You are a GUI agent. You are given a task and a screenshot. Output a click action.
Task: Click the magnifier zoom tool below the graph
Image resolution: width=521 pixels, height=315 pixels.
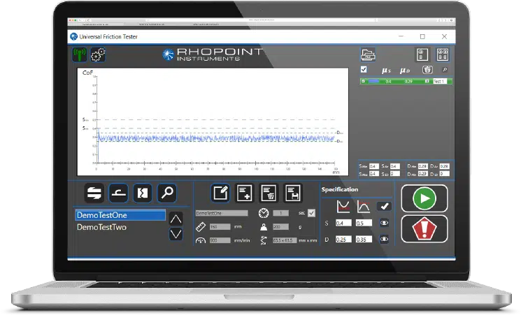166,193
